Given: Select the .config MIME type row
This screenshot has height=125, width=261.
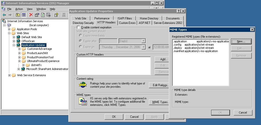Looking at the screenshot, I should coord(201,45).
